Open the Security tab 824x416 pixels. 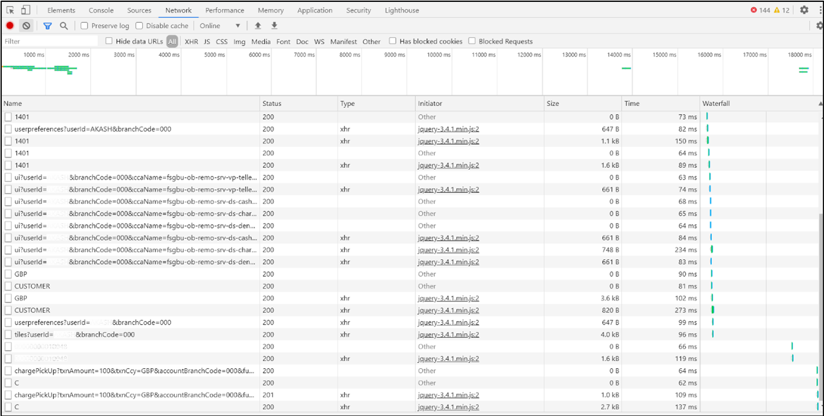point(358,10)
